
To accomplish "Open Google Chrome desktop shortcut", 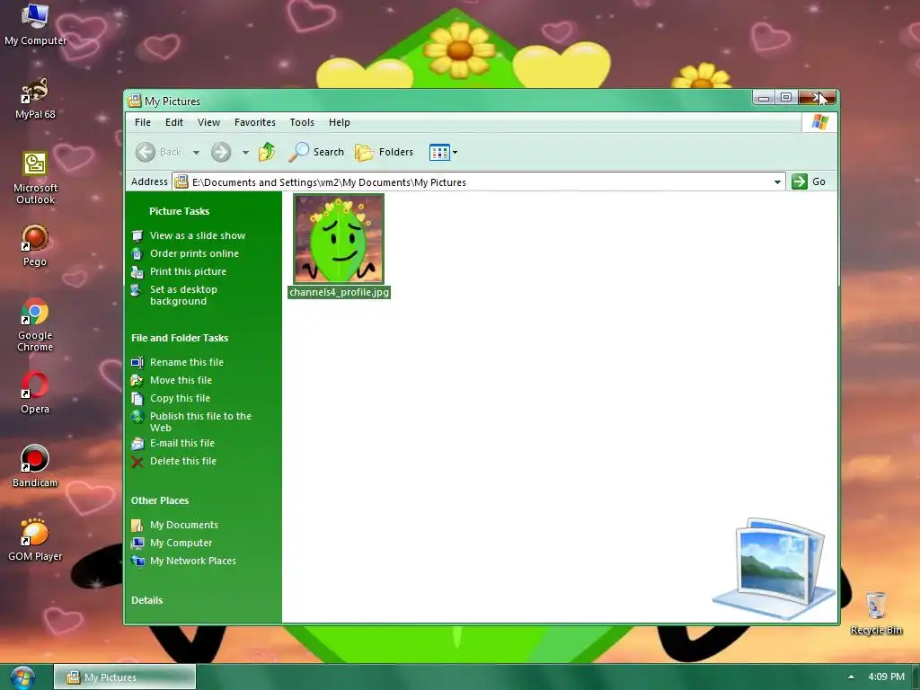I will [x=35, y=325].
